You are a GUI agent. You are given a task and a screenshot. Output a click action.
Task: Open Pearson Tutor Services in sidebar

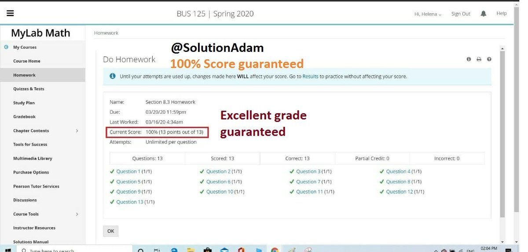click(36, 186)
